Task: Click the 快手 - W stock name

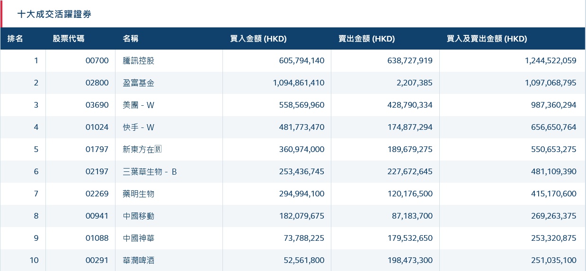Action: [138, 127]
